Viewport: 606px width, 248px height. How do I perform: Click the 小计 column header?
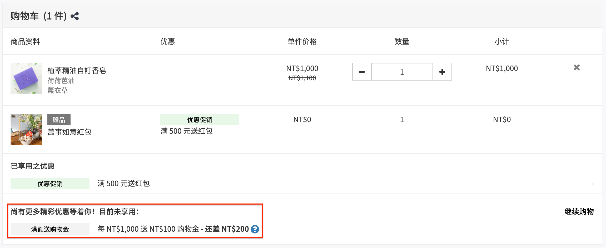click(502, 42)
